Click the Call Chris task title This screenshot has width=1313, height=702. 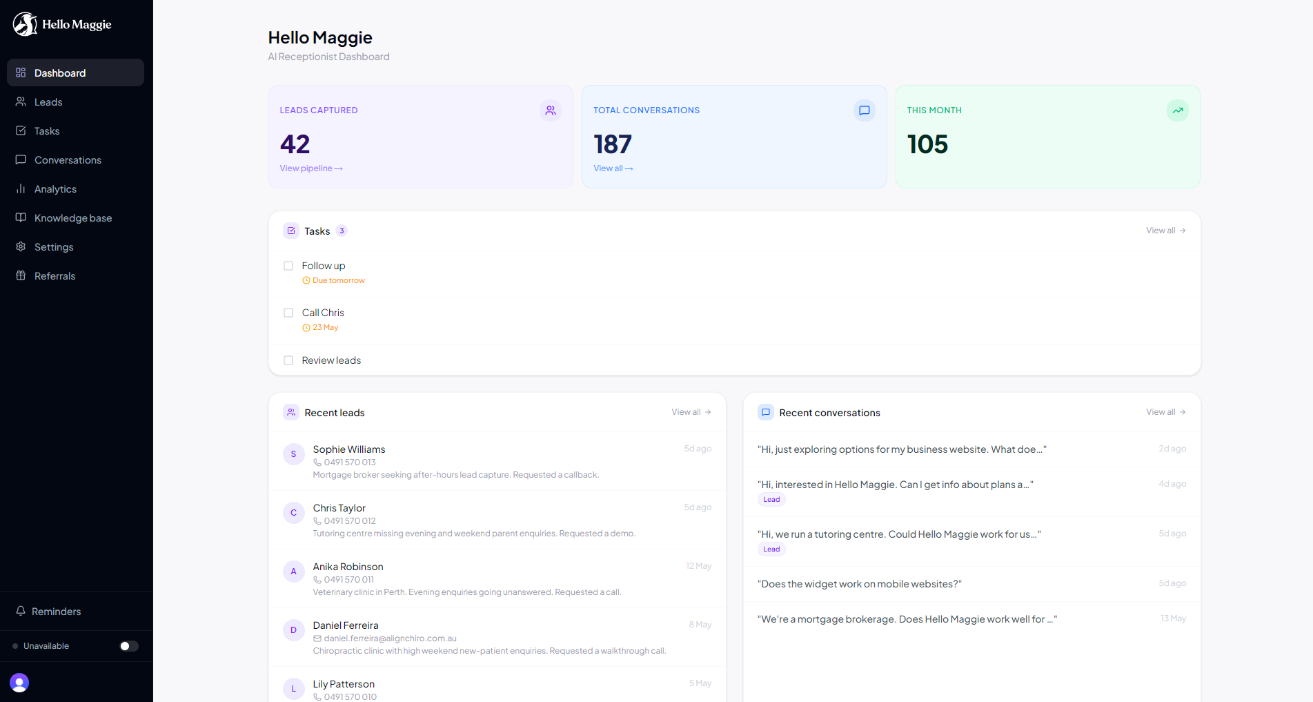point(323,313)
